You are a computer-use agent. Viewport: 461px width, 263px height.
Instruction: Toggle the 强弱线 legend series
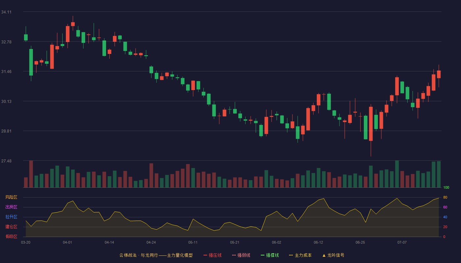241,255
